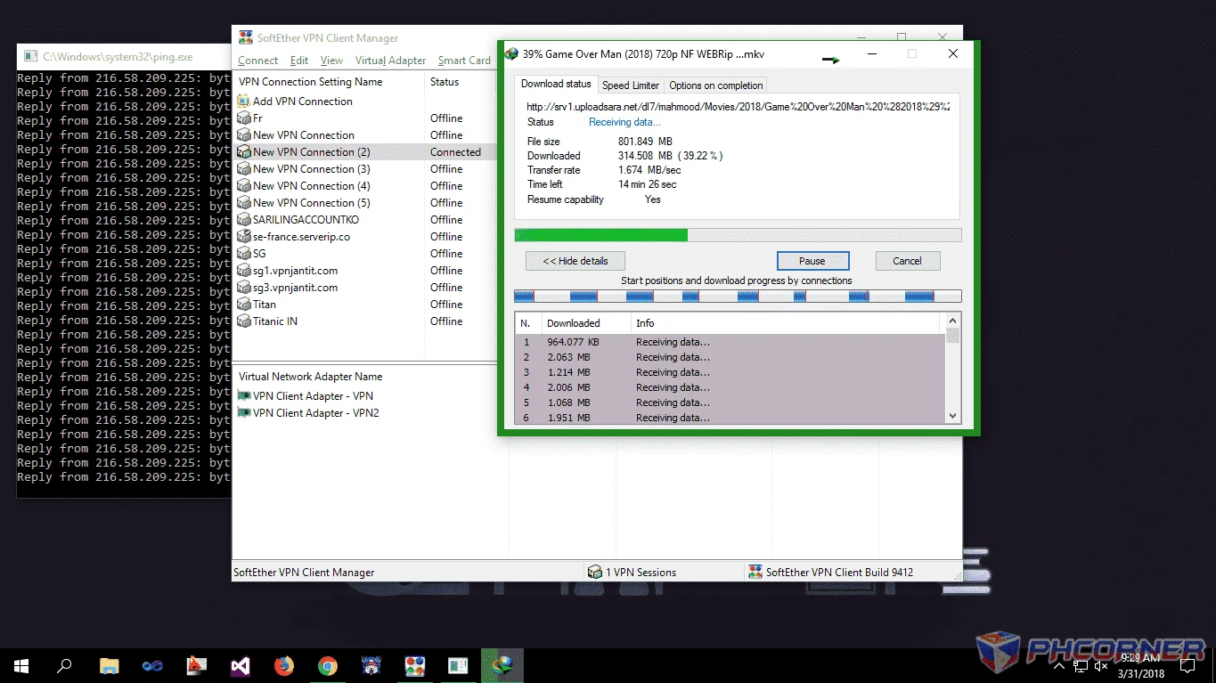Open the Virtual Adapter menu
Viewport: 1216px width, 683px height.
point(390,61)
